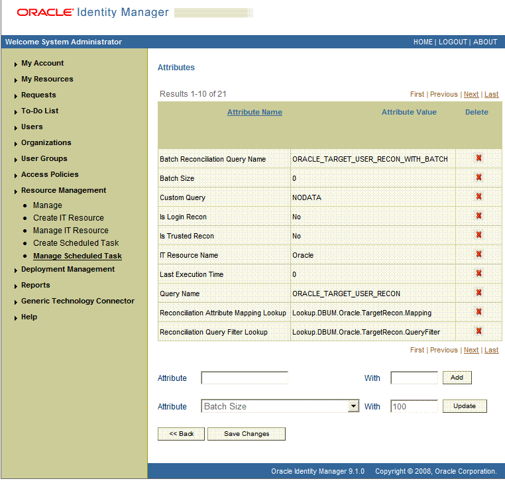Expand the To-Do List arrow
The height and width of the screenshot is (481, 505).
click(15, 112)
